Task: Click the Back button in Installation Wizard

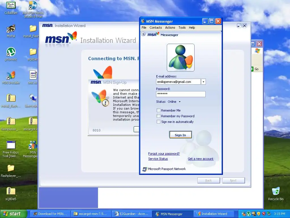Action: tap(209, 180)
